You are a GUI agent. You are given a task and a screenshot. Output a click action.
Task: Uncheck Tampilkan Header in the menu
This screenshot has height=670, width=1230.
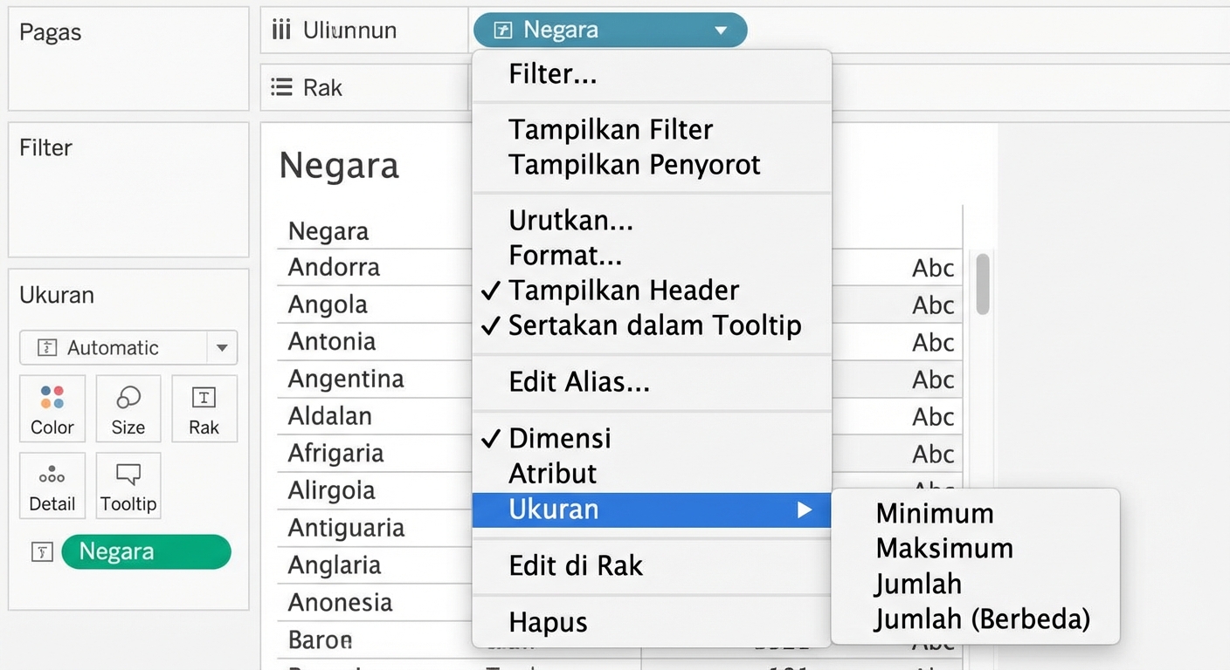point(624,290)
